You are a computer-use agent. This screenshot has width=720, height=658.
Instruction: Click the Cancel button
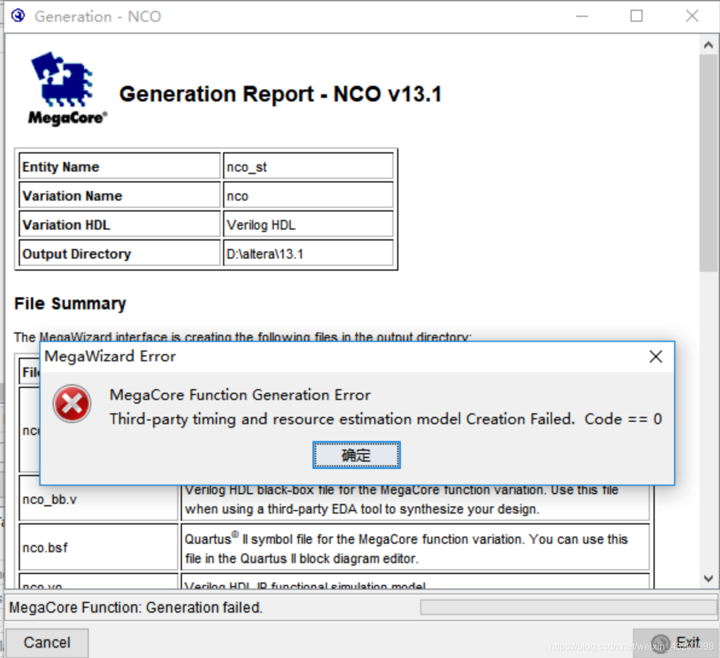(47, 642)
